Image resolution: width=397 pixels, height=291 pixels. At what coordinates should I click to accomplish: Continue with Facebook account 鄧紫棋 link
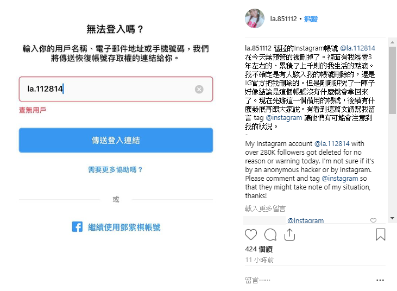124,227
